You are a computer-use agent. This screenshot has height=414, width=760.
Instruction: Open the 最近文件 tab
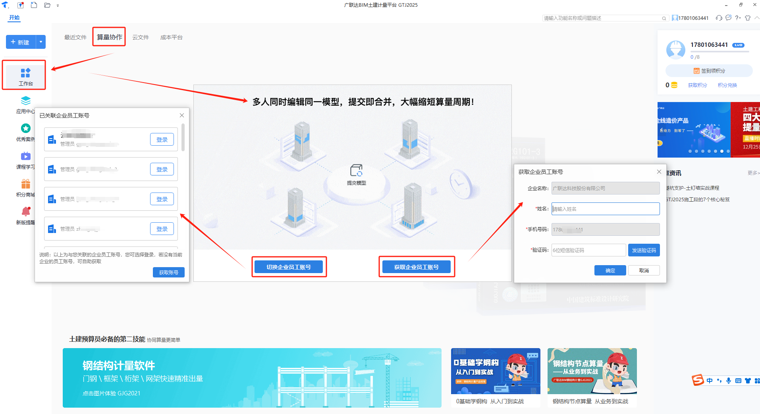point(75,37)
